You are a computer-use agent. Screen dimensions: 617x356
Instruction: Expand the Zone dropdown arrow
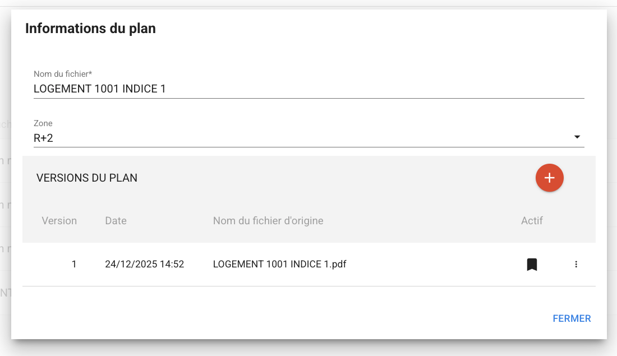pyautogui.click(x=577, y=137)
